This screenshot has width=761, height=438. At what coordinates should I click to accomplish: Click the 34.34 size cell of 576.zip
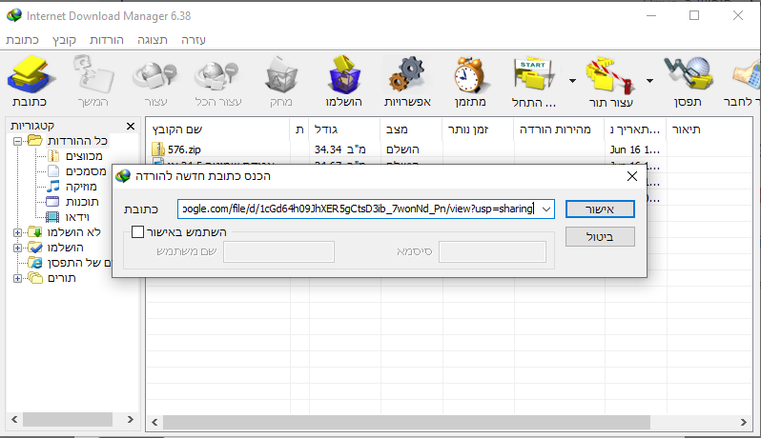(x=339, y=149)
